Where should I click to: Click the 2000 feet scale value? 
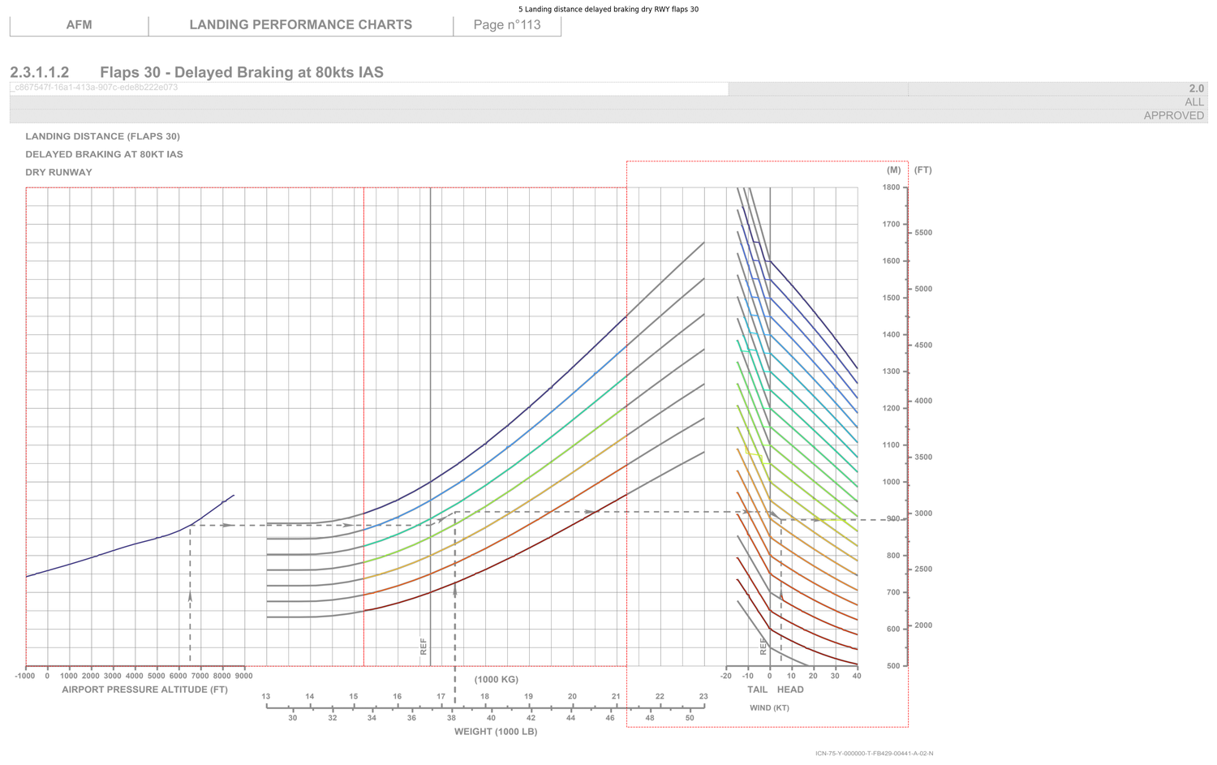(x=924, y=625)
